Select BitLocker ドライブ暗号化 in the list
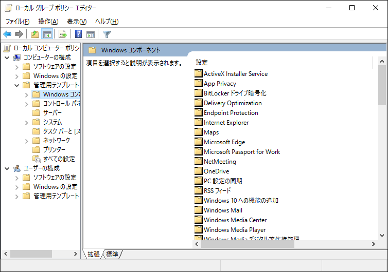388x272 pixels. (x=235, y=93)
